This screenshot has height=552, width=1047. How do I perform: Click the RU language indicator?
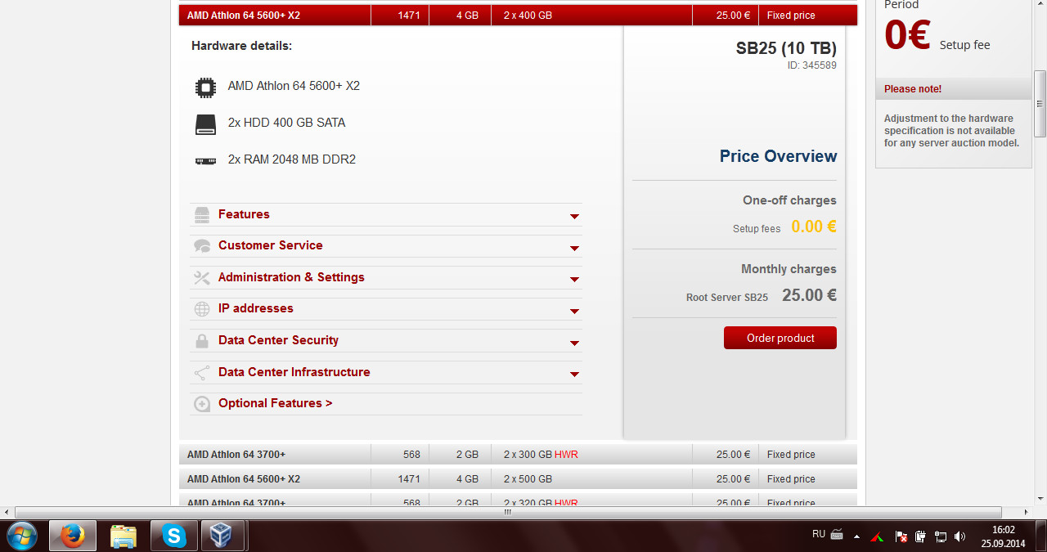point(819,534)
